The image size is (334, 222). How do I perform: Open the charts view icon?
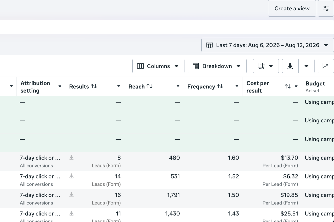(326, 66)
